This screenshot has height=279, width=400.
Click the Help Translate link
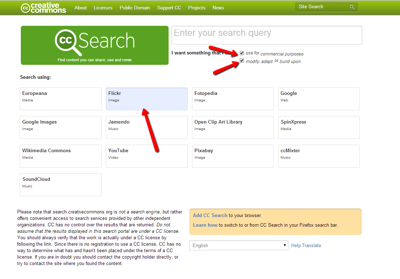pyautogui.click(x=306, y=245)
